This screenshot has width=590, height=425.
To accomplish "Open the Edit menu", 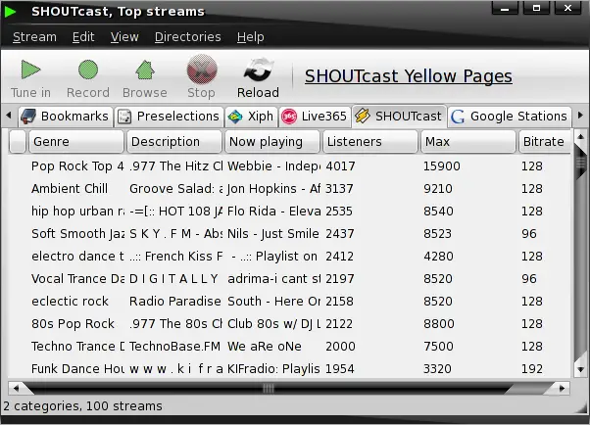I will point(83,37).
